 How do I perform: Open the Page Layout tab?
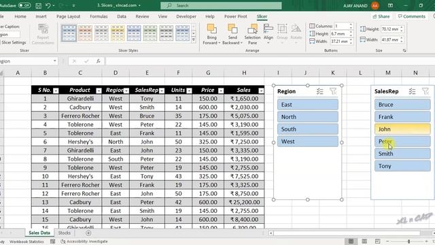[68, 16]
